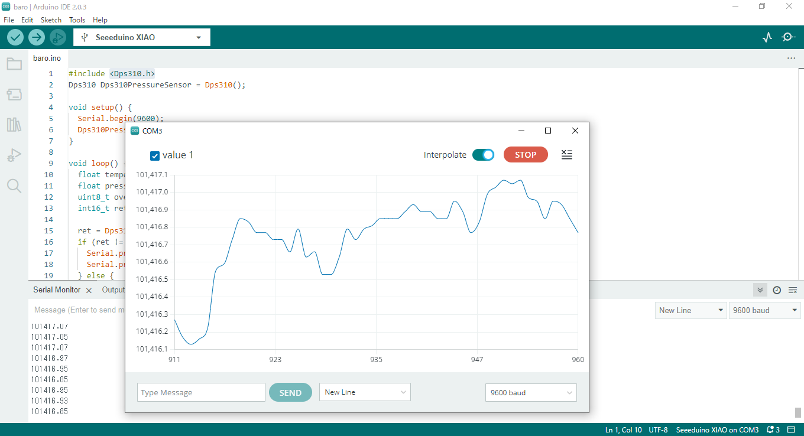Click the Upload arrow icon

pyautogui.click(x=37, y=37)
